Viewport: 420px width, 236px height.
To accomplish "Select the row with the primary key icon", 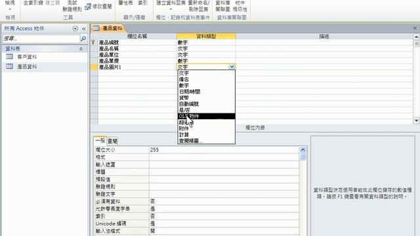I will (94, 42).
